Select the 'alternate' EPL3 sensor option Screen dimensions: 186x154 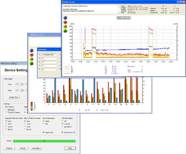pos(6,110)
